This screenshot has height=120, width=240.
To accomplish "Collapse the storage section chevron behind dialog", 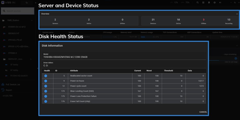I will pyautogui.click(x=237, y=45).
